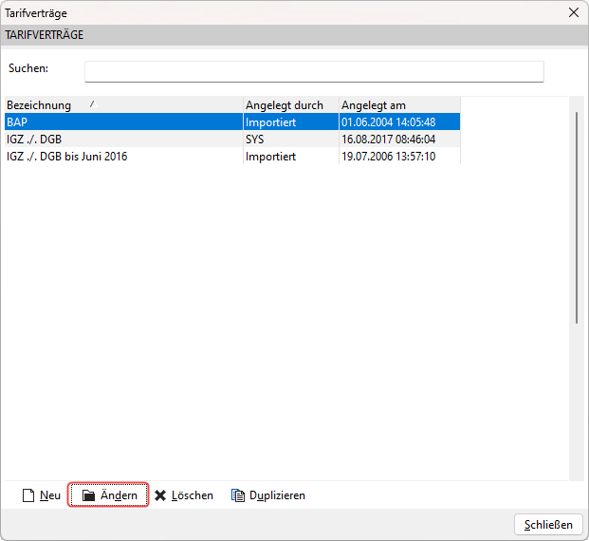Select the BAP row
Viewport: 589px width, 541px height.
[x=232, y=121]
